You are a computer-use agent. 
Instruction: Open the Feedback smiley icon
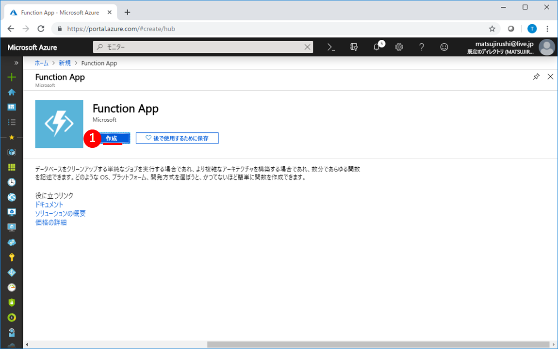pos(444,47)
